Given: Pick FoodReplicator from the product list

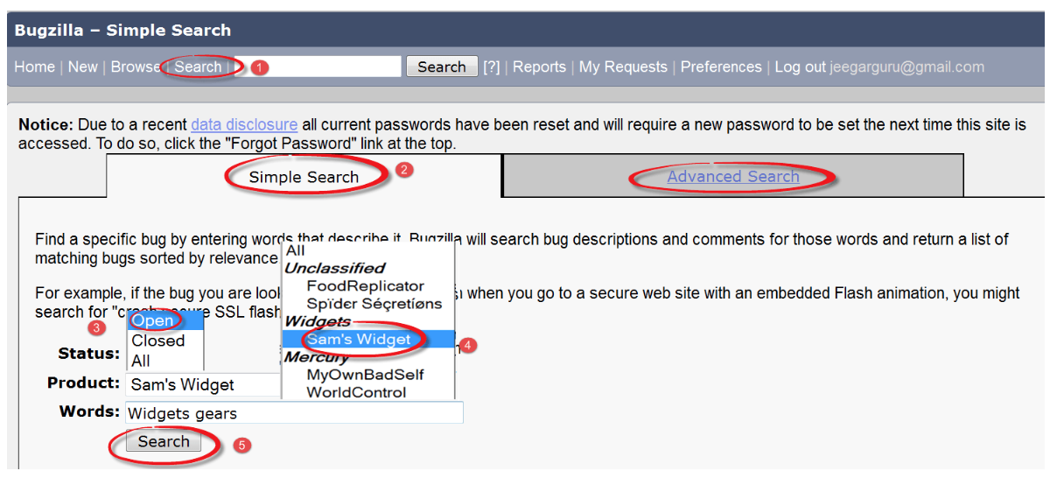Looking at the screenshot, I should [x=365, y=286].
